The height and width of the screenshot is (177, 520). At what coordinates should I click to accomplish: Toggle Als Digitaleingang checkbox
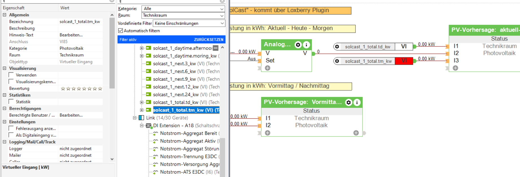[11, 135]
